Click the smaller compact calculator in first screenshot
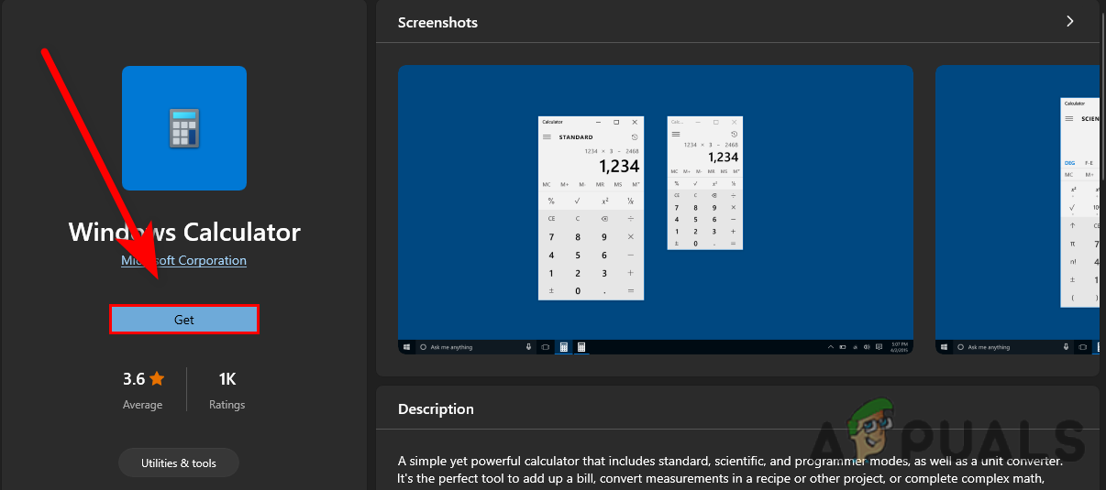 click(x=704, y=183)
